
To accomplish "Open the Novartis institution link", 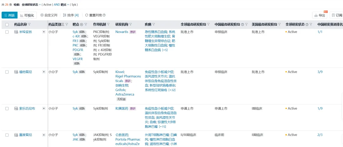I will (x=122, y=32).
